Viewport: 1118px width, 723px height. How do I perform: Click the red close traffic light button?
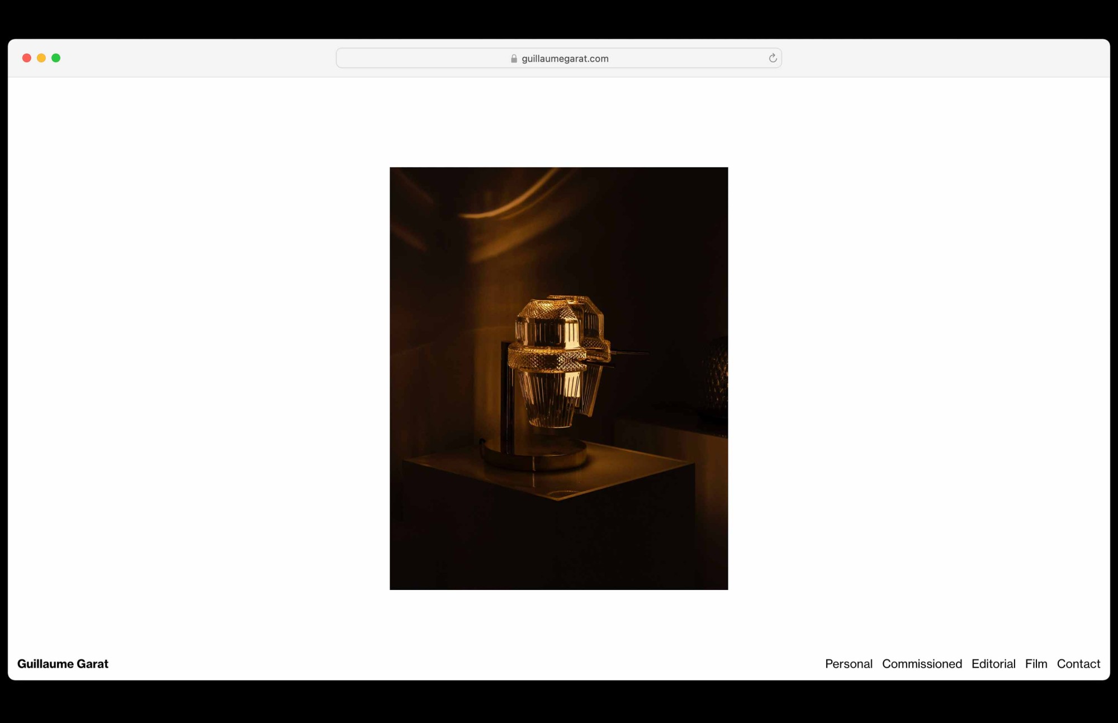pyautogui.click(x=26, y=58)
